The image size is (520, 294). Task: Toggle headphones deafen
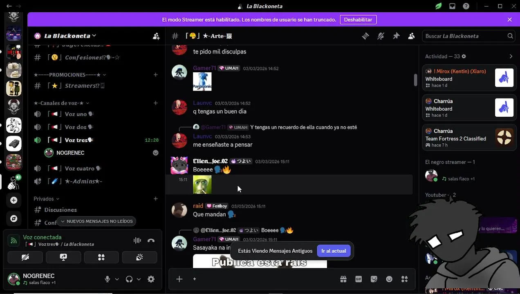tap(129, 279)
